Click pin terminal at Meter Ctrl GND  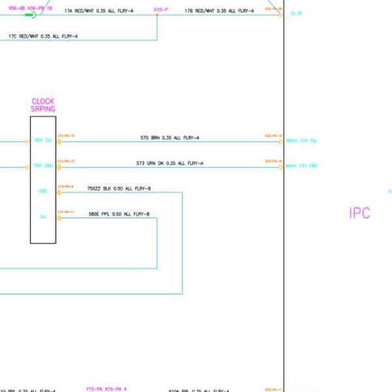point(280,167)
